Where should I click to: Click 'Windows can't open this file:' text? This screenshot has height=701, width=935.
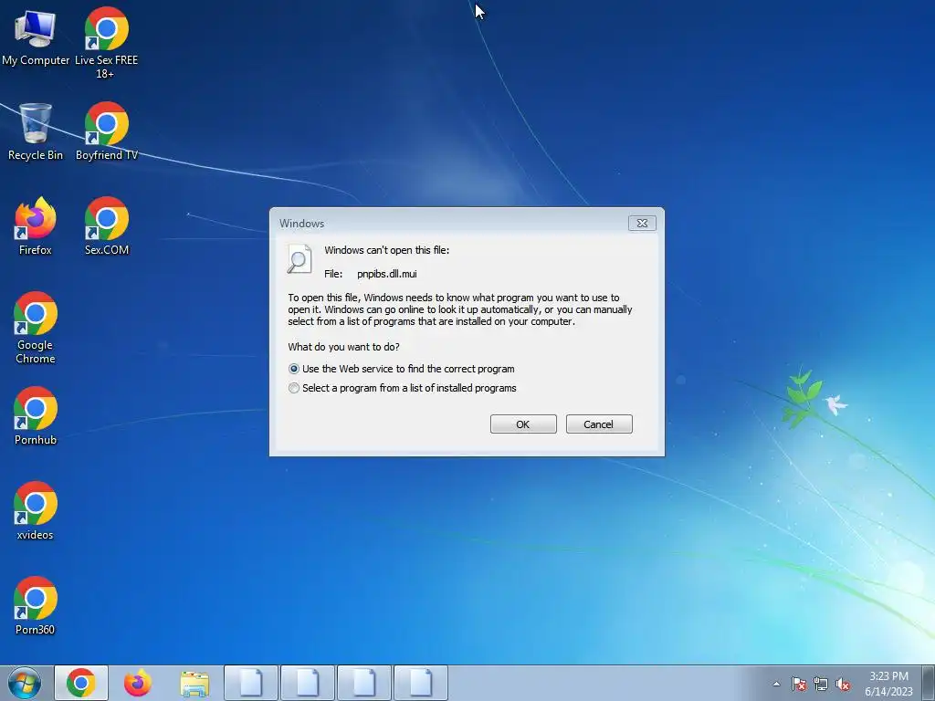pyautogui.click(x=386, y=250)
